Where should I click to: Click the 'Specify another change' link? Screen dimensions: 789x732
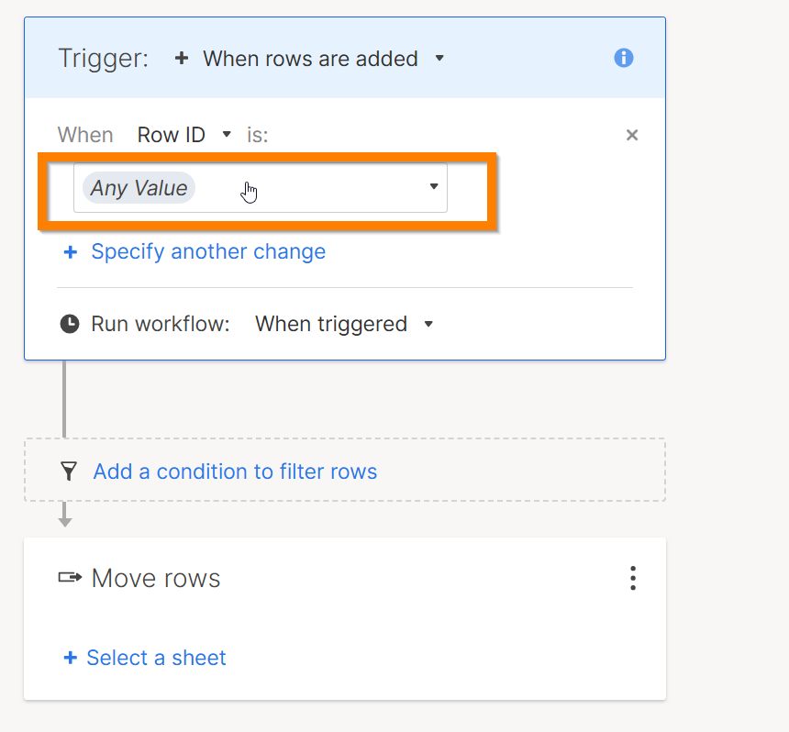tap(208, 252)
